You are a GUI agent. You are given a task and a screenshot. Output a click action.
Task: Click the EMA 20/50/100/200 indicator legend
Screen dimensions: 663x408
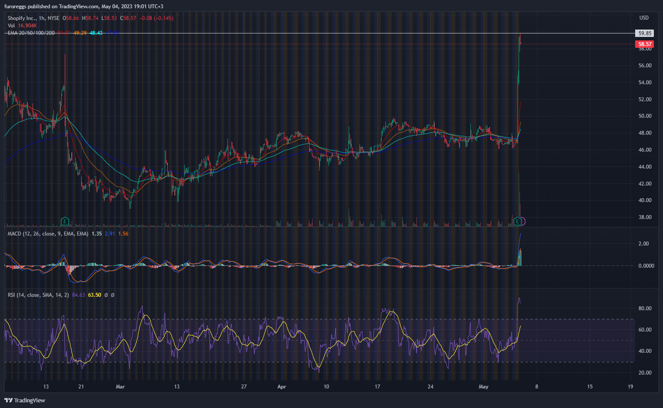coord(31,33)
